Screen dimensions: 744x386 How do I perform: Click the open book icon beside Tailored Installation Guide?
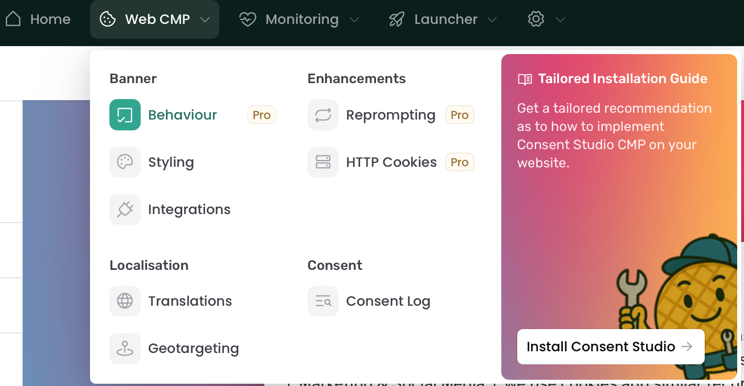click(x=525, y=79)
